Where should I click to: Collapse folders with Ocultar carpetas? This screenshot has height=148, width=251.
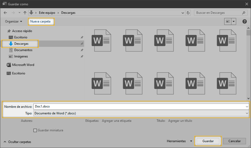click(17, 142)
